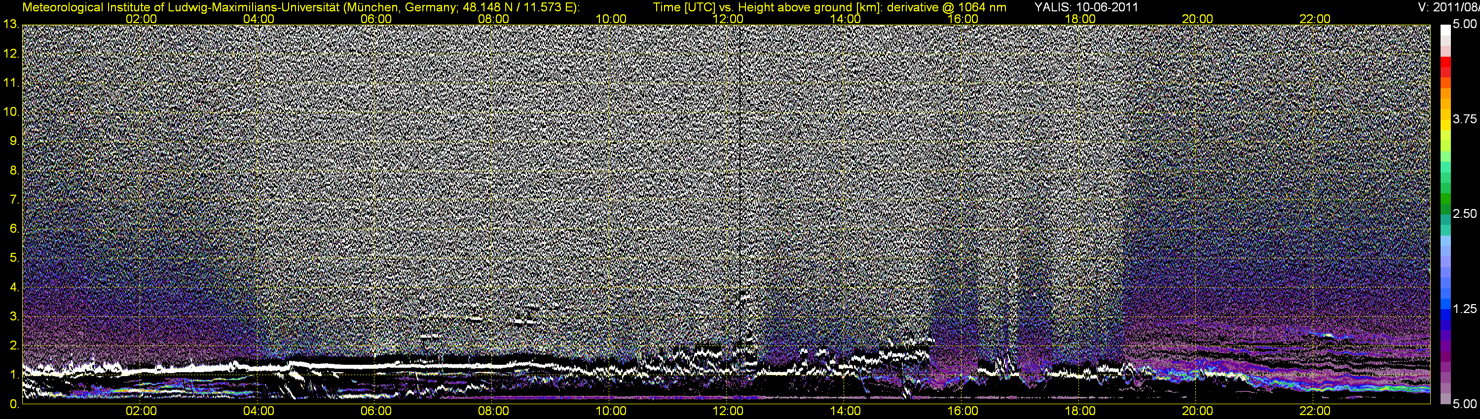This screenshot has height=419, width=1480.
Task: Click the top 5.00 color scale label
Action: pos(1465,25)
